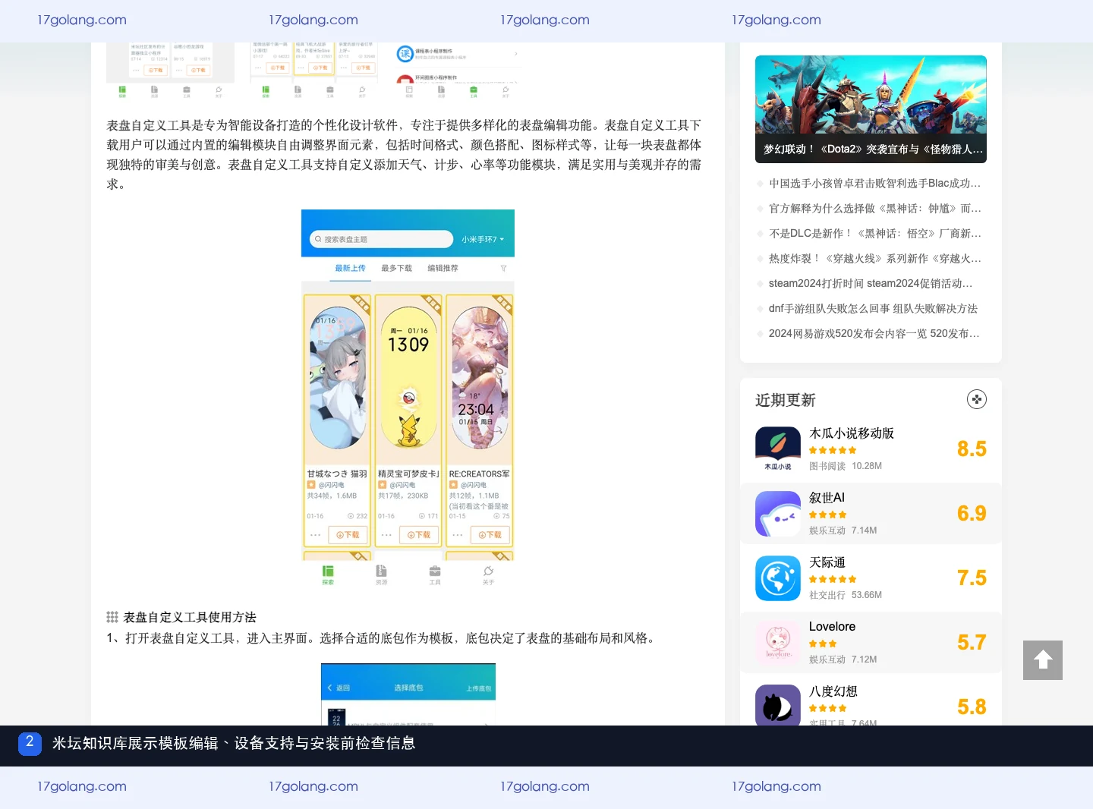Click the 图书阅读 10.28M category text

coord(846,466)
